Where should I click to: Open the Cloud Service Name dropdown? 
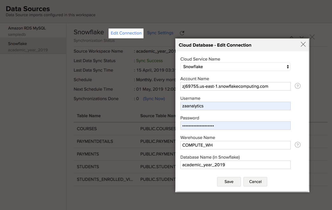coord(235,67)
